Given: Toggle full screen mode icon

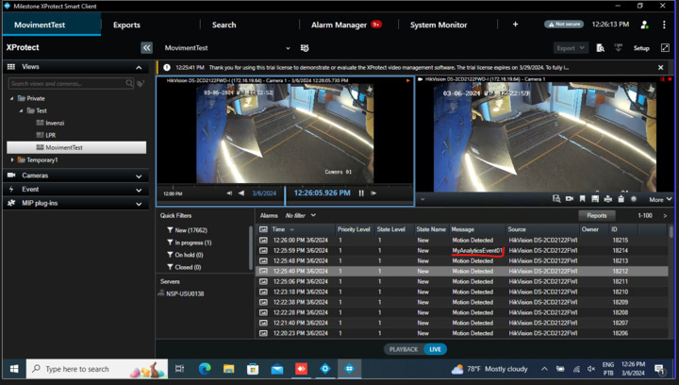Looking at the screenshot, I should (x=665, y=47).
